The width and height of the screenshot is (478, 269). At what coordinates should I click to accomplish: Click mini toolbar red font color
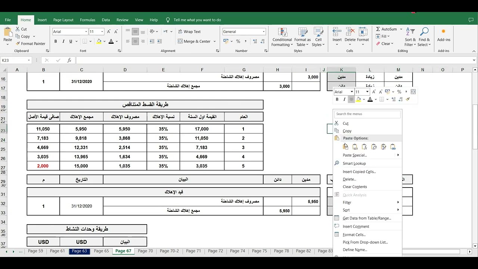tap(370, 99)
